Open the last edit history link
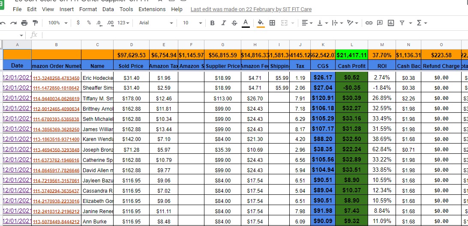This screenshot has width=468, height=226. [251, 9]
